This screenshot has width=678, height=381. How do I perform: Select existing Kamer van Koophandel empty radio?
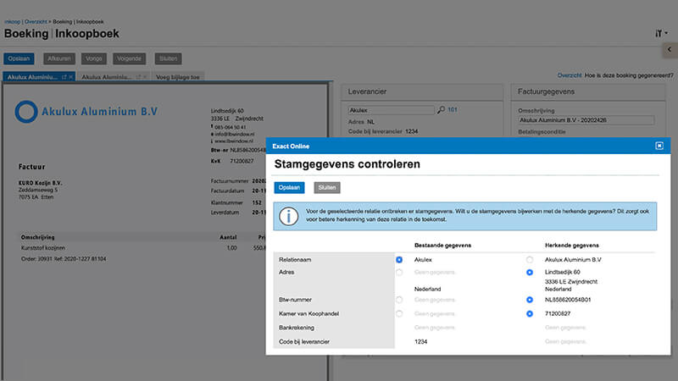pyautogui.click(x=399, y=313)
